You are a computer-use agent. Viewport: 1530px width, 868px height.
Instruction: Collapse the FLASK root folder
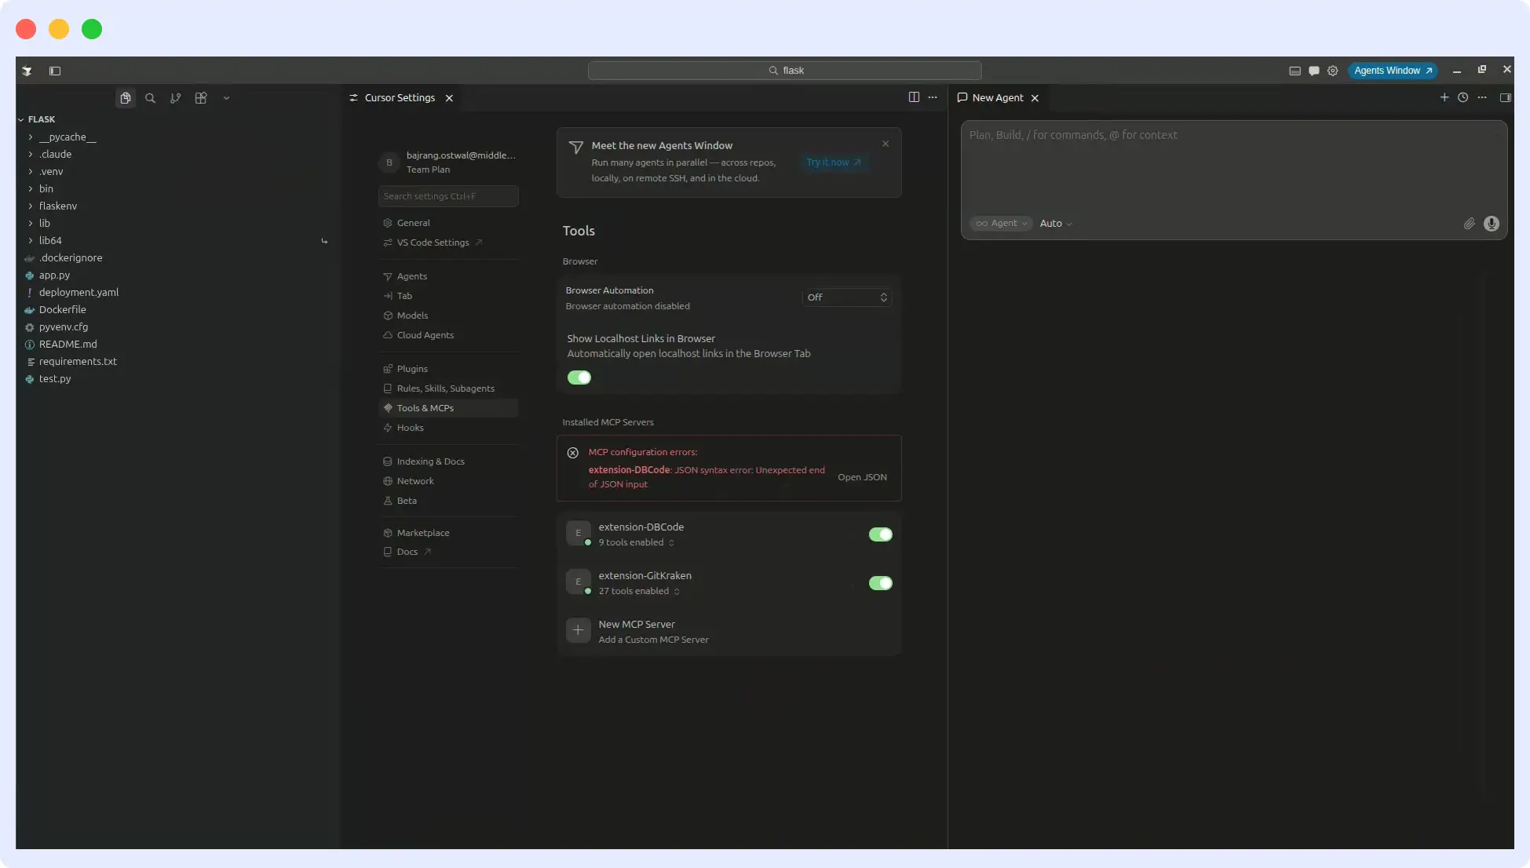177,119
